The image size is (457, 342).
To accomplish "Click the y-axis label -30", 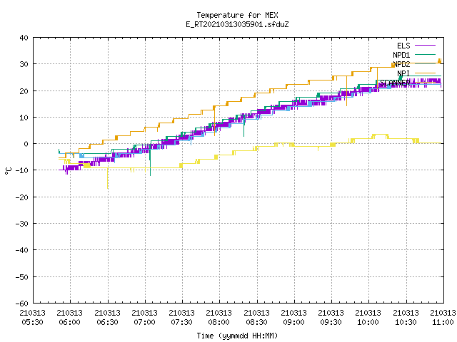I will tap(22, 224).
